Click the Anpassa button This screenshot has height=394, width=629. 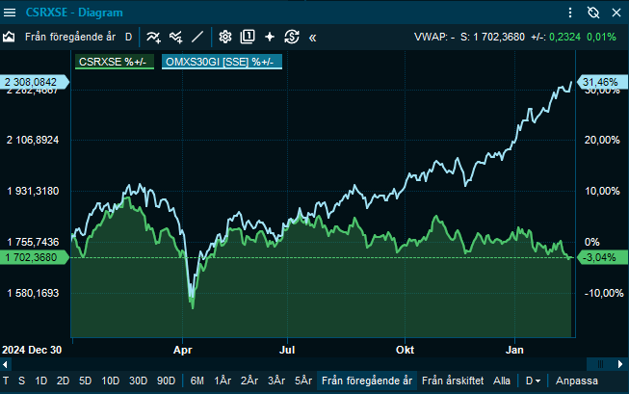point(577,381)
